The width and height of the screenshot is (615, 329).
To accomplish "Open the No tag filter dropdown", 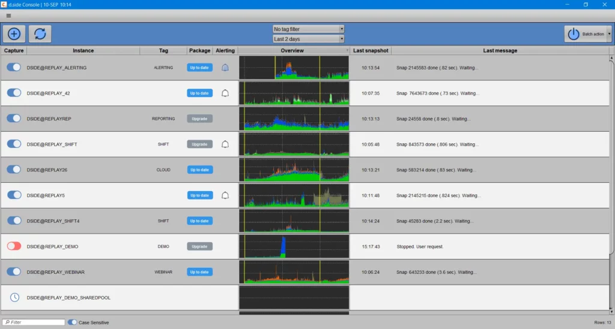I will 308,29.
